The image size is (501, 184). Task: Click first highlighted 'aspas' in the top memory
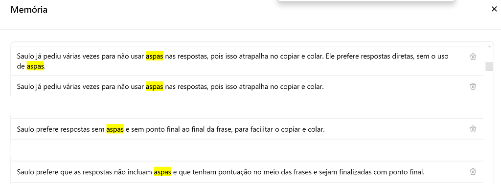tap(154, 56)
